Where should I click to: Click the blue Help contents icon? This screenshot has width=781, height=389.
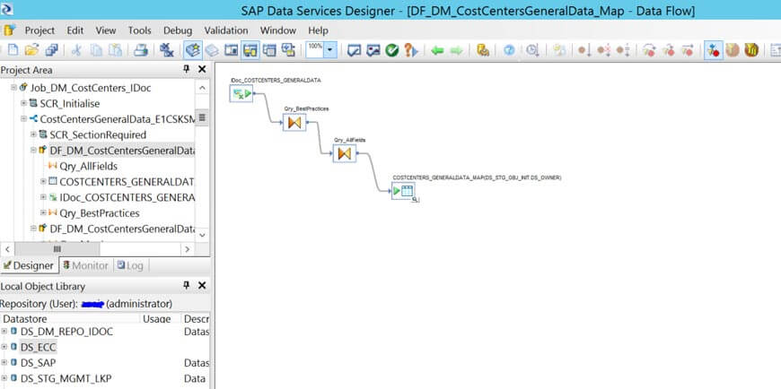(509, 50)
